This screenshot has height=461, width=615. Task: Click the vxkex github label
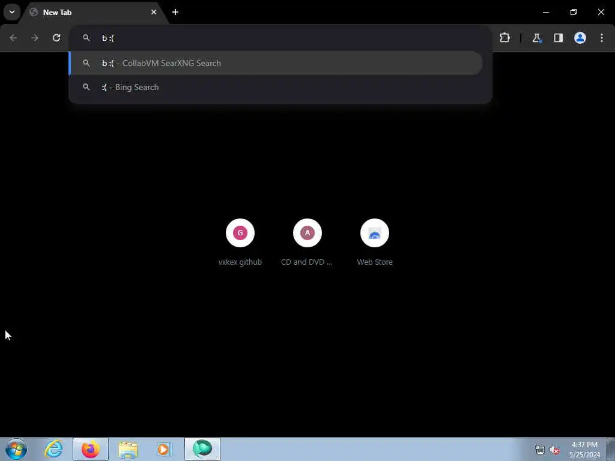coord(240,262)
